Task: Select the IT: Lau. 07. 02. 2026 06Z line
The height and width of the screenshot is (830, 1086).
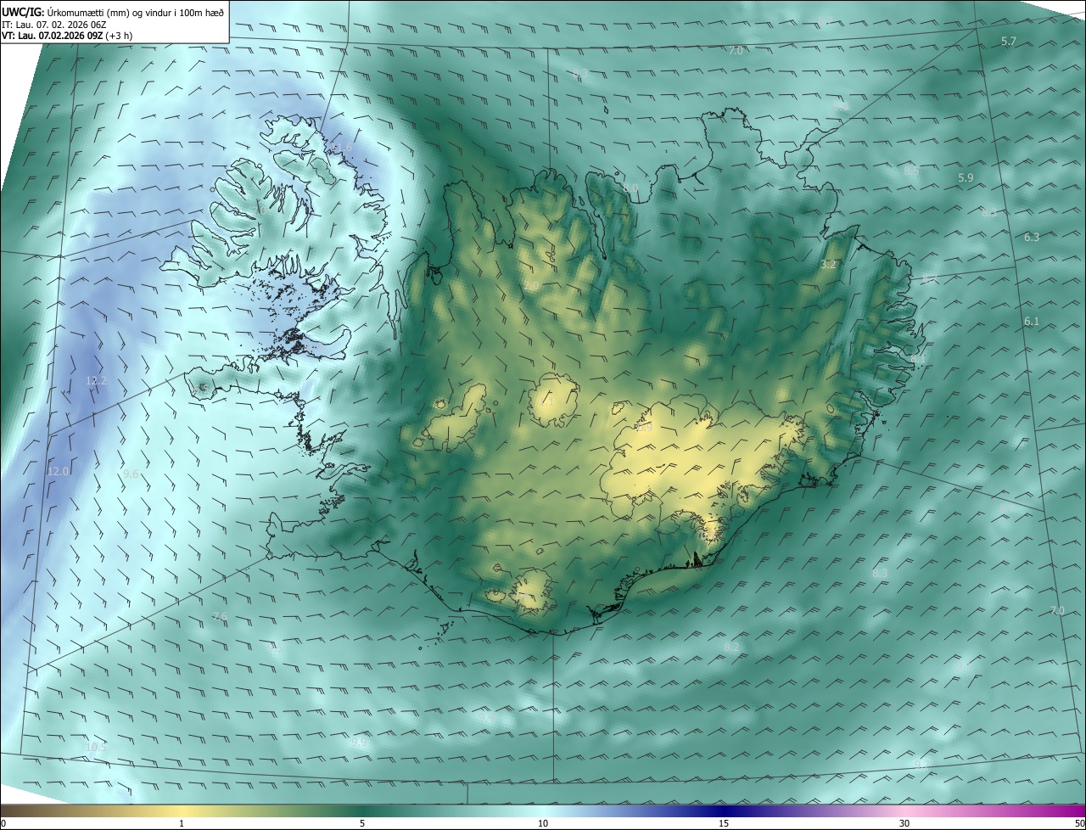Action: coord(53,25)
